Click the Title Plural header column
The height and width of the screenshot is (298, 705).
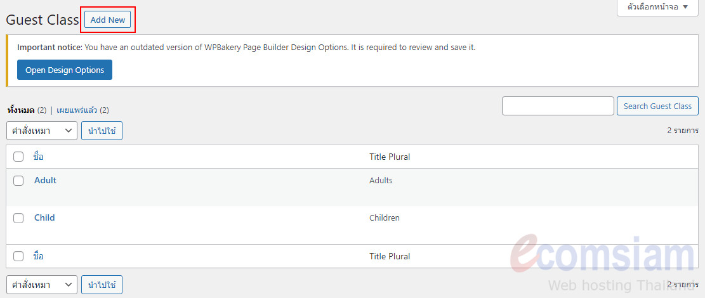[x=390, y=157]
